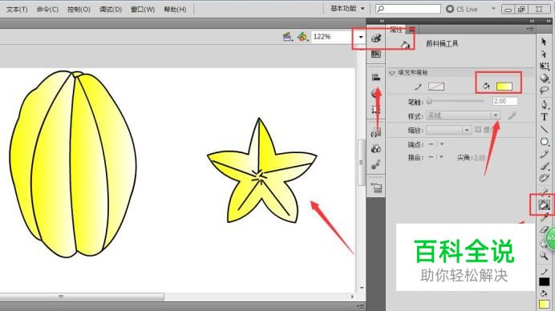555x311 pixels.
Task: Click the 尖角 miter value 3.00
Action: coord(480,157)
